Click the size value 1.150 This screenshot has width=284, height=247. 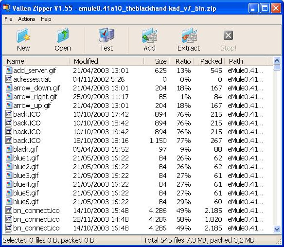(x=158, y=141)
